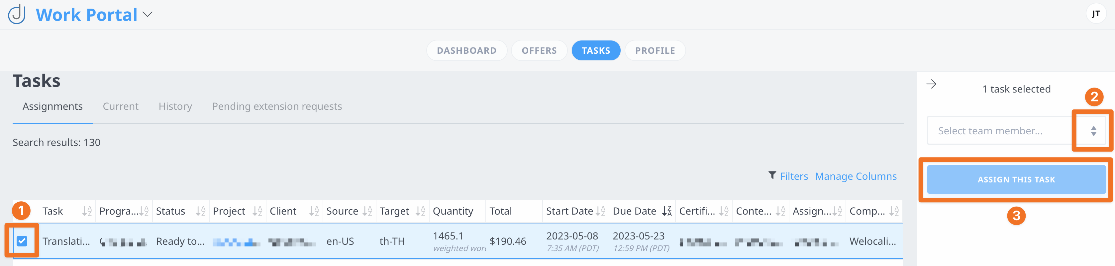Sort by the Due Date sort icon

tap(666, 211)
